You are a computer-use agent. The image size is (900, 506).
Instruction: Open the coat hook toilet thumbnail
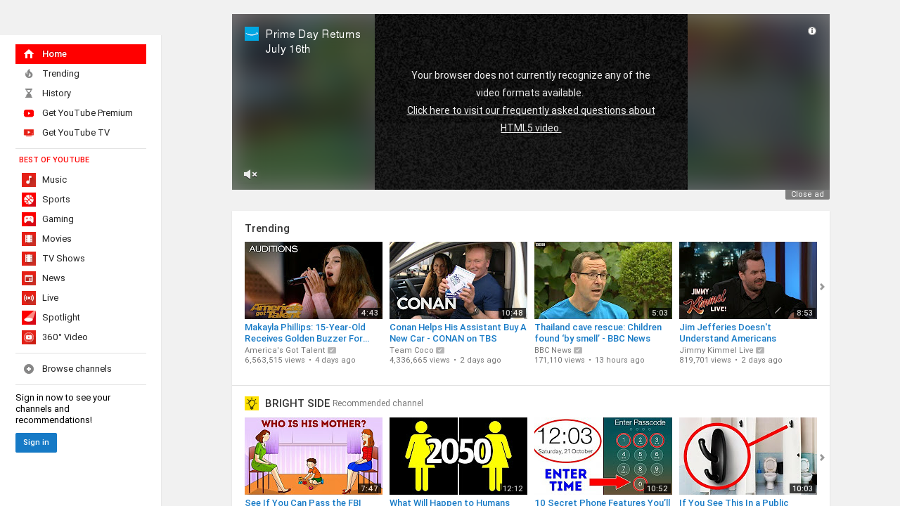tap(748, 456)
